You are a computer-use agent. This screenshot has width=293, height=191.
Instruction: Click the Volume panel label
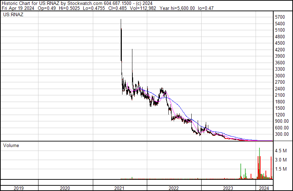(11, 145)
